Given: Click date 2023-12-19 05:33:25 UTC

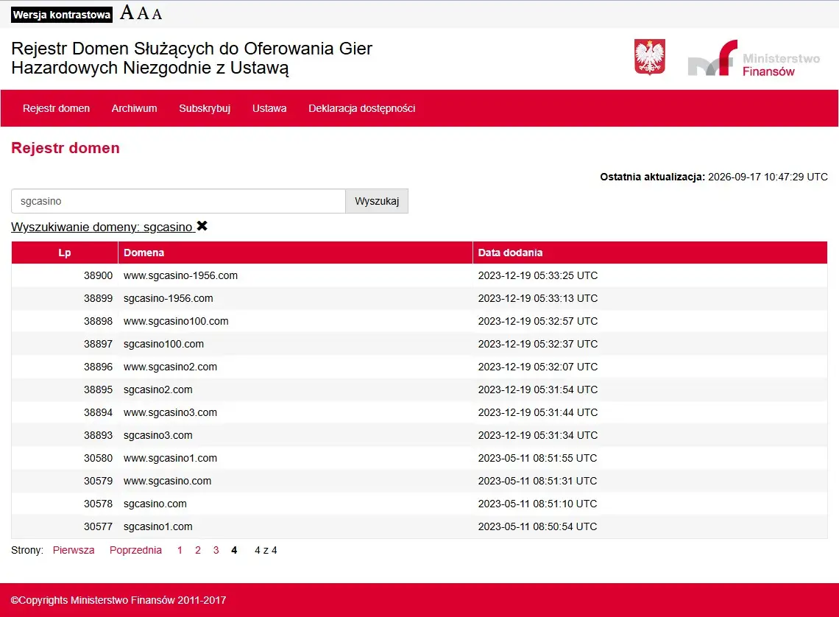Looking at the screenshot, I should pos(538,275).
